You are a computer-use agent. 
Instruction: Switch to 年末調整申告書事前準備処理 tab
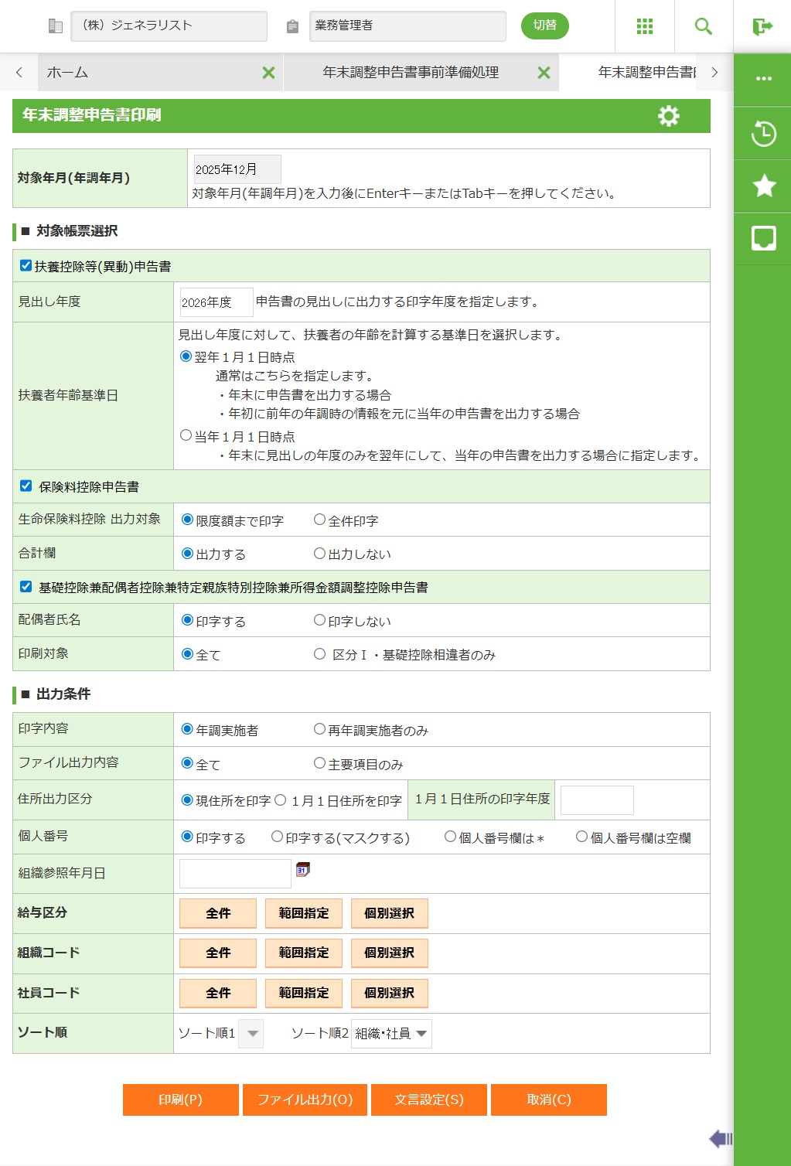(x=410, y=73)
